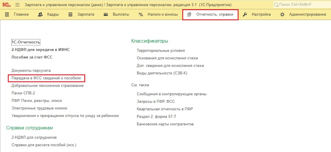This screenshot has width=331, height=152.
Task: Click the percent icon for Налоги и взносы
Action: coord(141,14)
